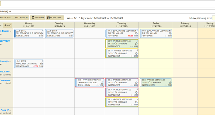Open info icon on 38.9 Patrice Nettoyage card

[136, 44]
